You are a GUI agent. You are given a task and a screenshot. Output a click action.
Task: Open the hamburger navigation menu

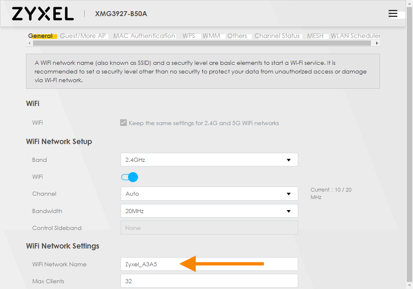(x=393, y=13)
